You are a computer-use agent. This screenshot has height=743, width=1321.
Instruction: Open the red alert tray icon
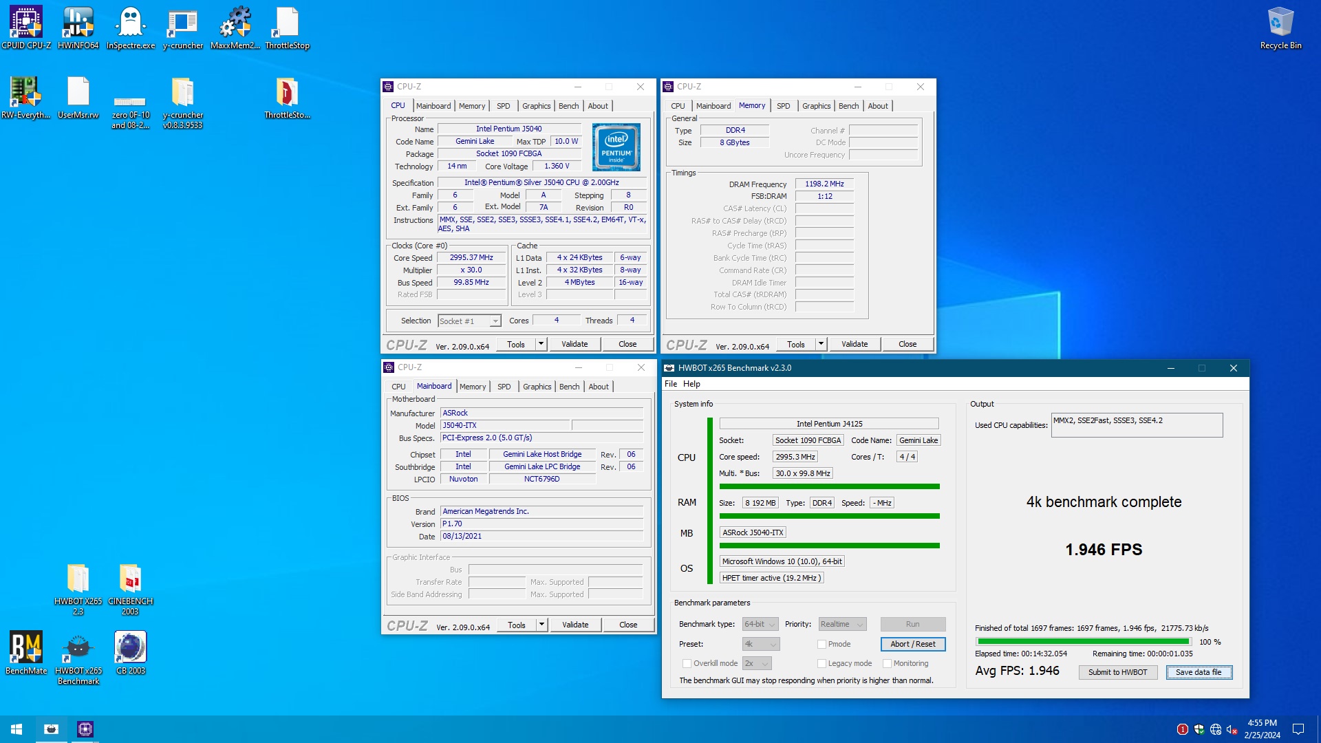1182,729
